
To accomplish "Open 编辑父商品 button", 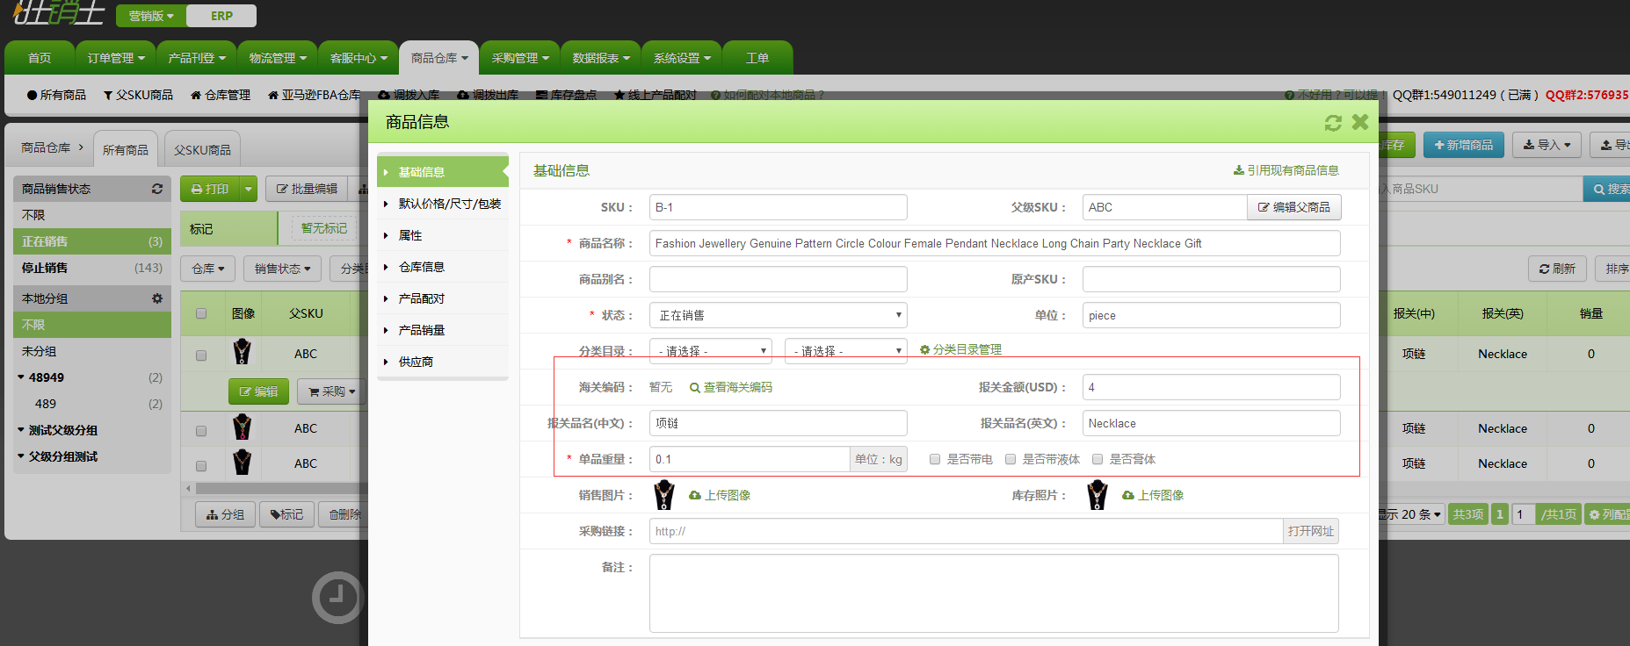I will 1293,207.
